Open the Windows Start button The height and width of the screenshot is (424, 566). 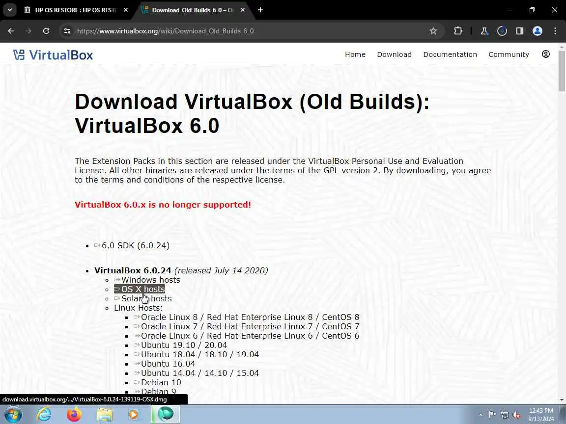coord(13,415)
